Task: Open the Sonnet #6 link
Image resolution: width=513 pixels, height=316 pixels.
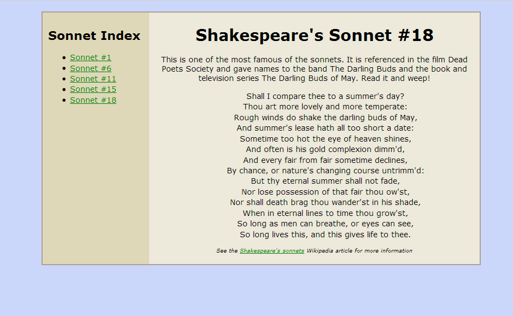Action: [91, 68]
